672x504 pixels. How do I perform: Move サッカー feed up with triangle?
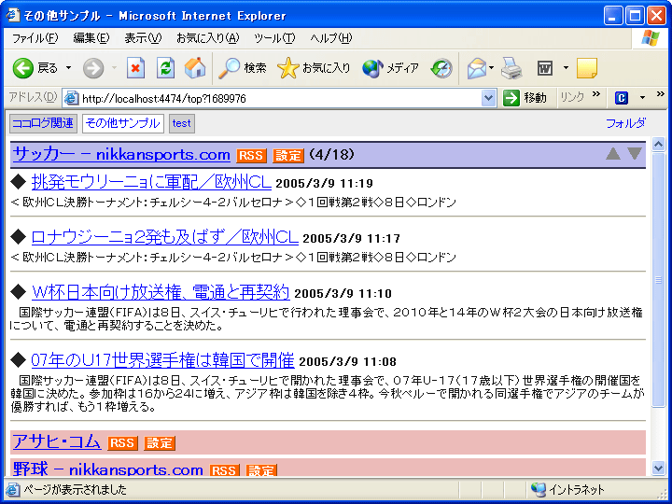[613, 153]
